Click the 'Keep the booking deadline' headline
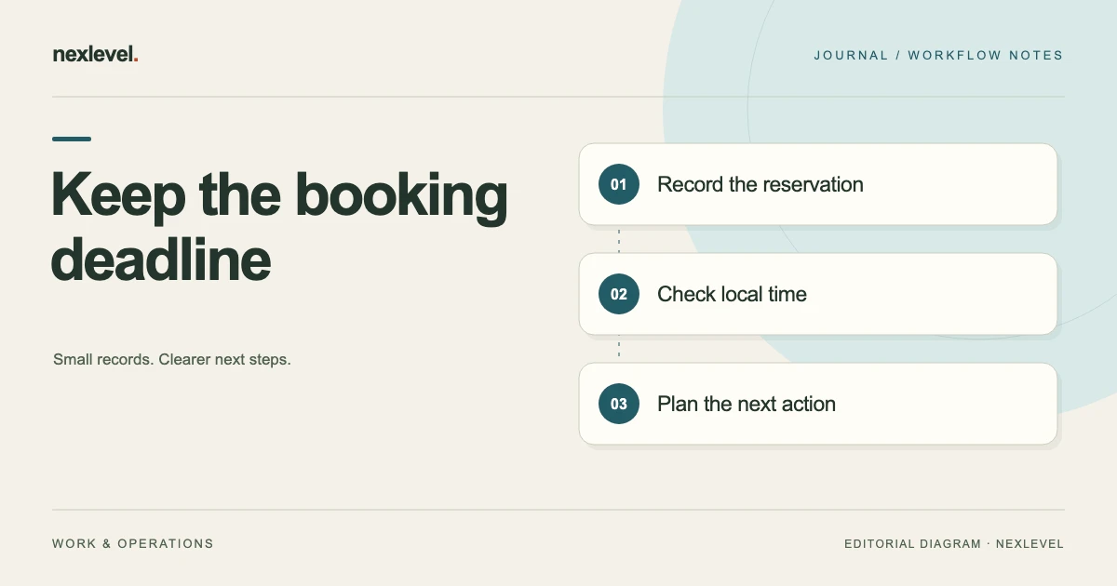The height and width of the screenshot is (586, 1117). click(279, 227)
